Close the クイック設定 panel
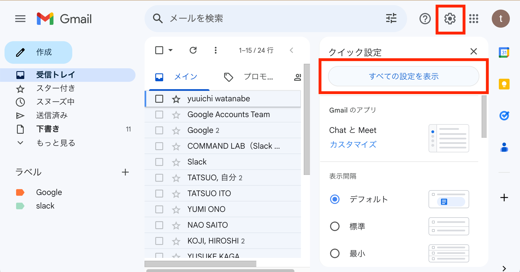 (474, 51)
